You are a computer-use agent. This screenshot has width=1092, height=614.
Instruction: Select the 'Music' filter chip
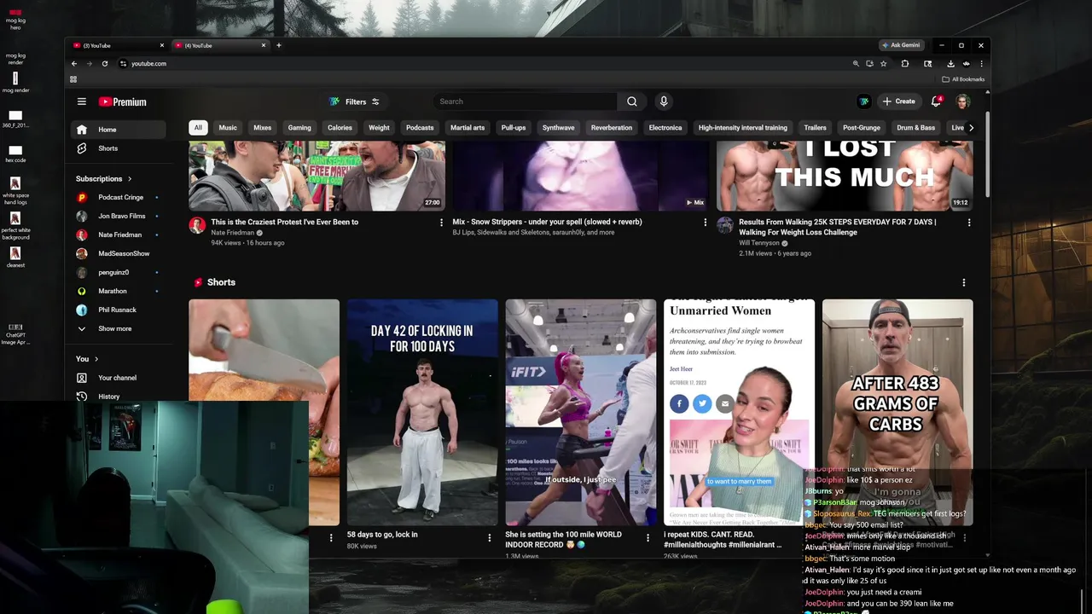click(x=228, y=128)
